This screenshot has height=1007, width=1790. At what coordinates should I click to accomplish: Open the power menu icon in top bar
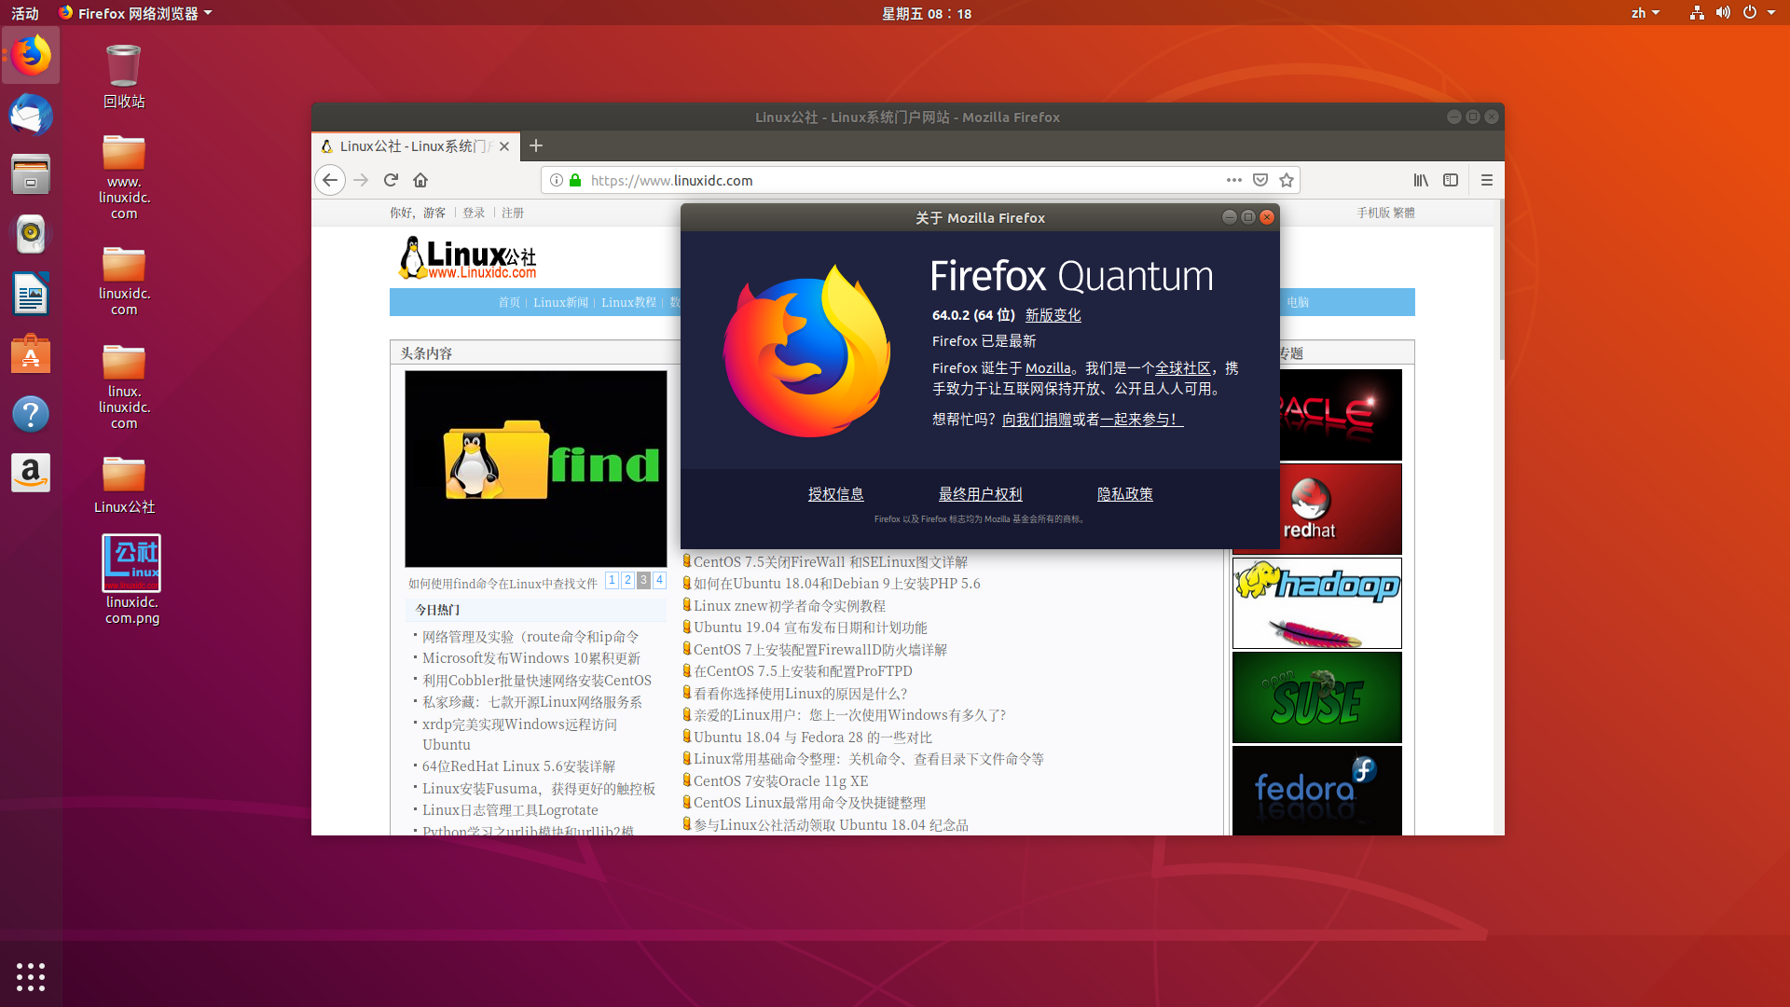(x=1750, y=13)
